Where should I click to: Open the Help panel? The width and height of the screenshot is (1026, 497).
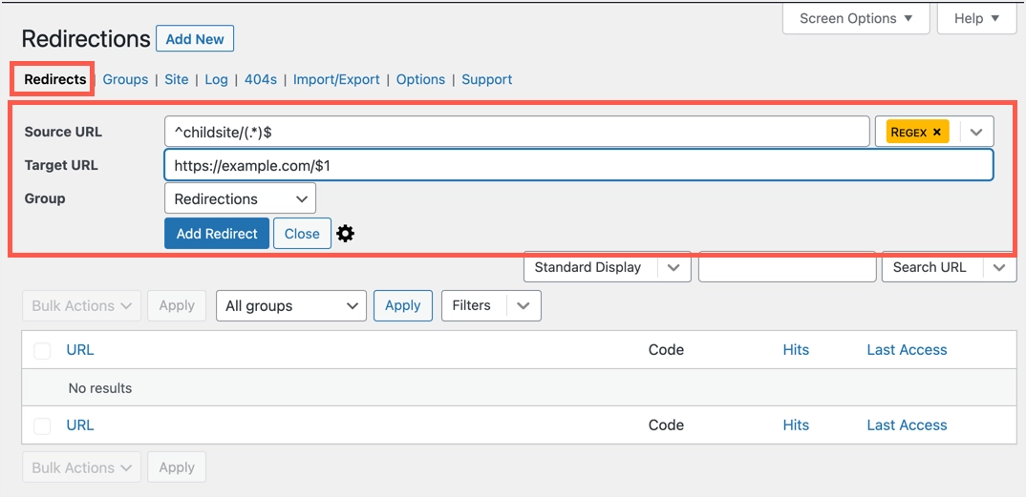[977, 18]
